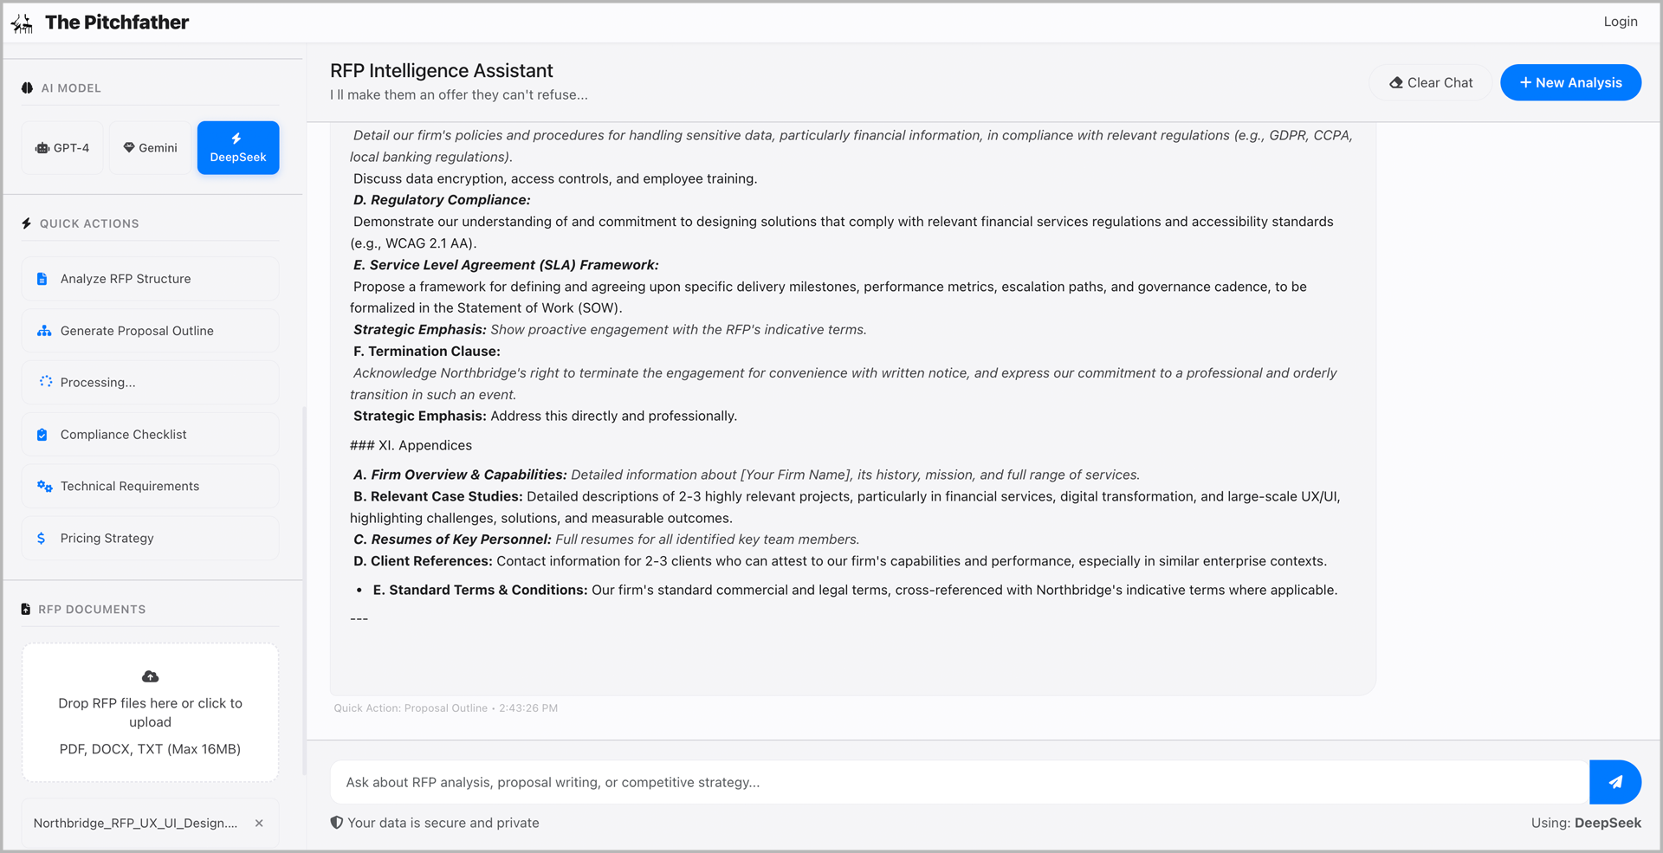Click the sidebar vertical scrollbar
1663x853 pixels.
304,589
